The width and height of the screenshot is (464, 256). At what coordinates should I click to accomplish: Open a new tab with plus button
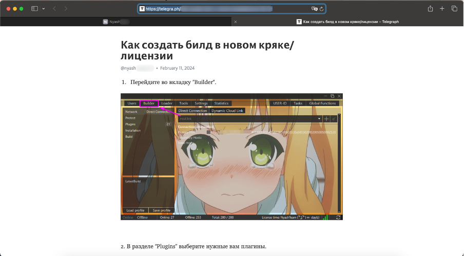pyautogui.click(x=442, y=9)
